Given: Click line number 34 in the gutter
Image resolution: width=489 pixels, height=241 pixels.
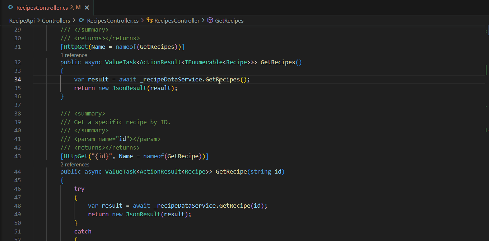Looking at the screenshot, I should (x=17, y=79).
